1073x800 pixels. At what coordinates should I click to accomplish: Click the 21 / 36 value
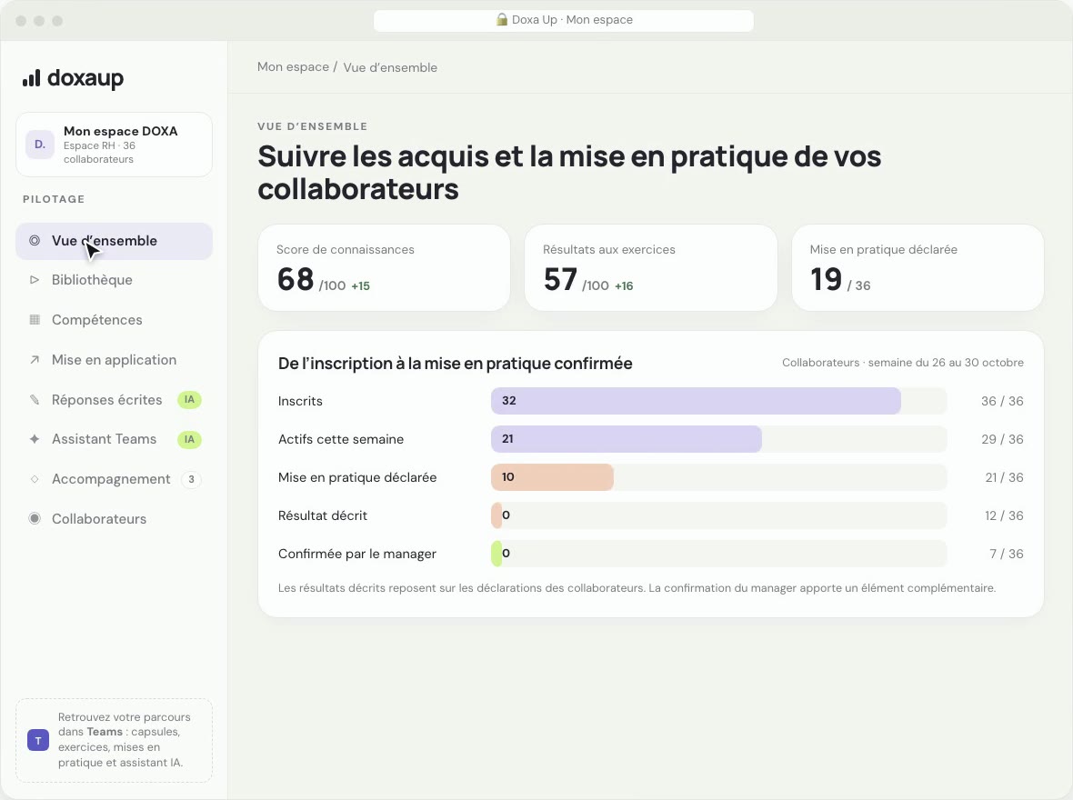coord(1005,477)
